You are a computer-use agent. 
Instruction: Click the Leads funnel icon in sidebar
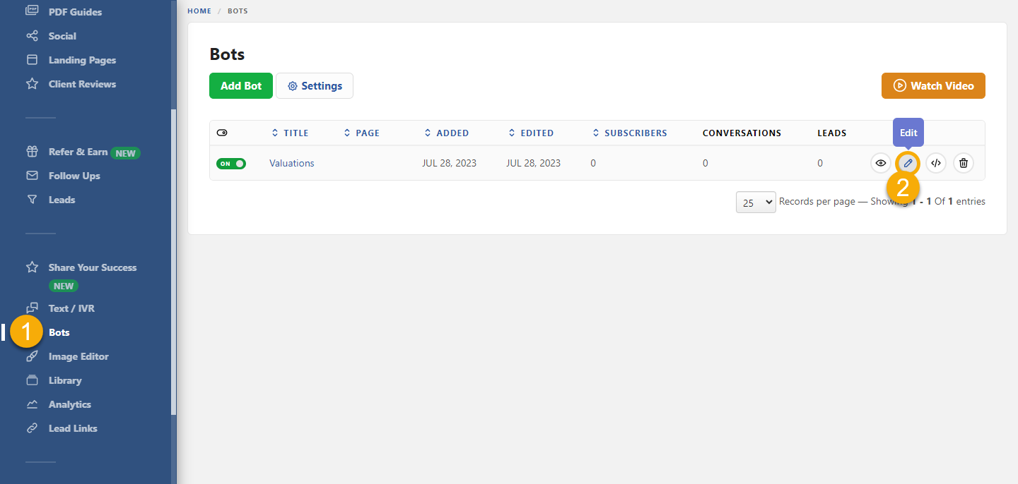coord(32,200)
